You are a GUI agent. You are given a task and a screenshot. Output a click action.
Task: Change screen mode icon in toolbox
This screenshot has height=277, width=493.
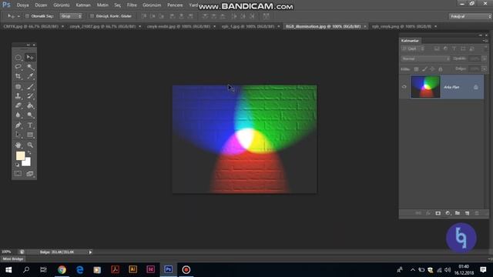(30, 174)
